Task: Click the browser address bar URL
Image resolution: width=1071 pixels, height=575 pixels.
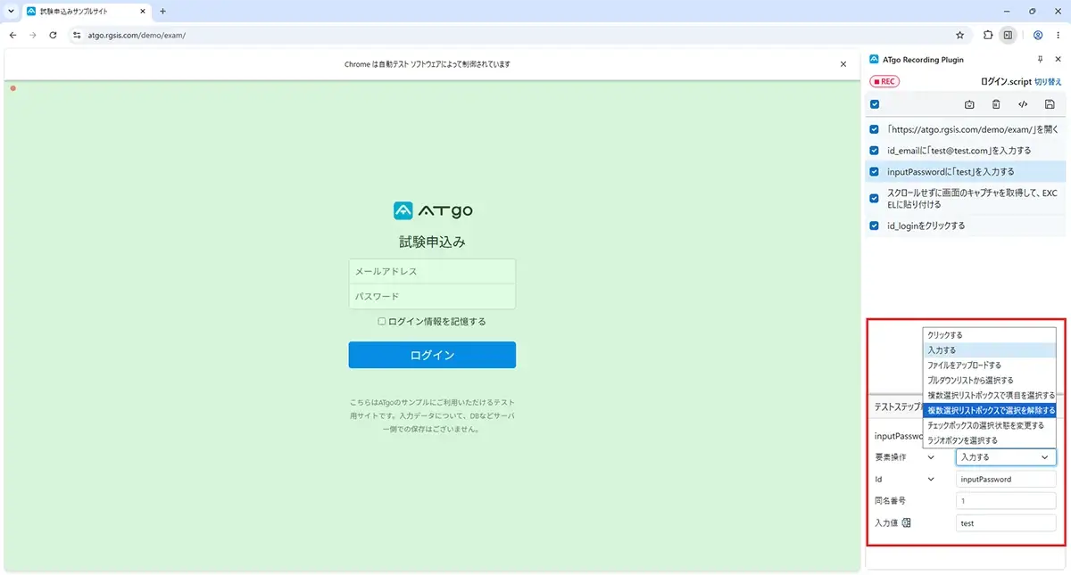Action: point(137,36)
